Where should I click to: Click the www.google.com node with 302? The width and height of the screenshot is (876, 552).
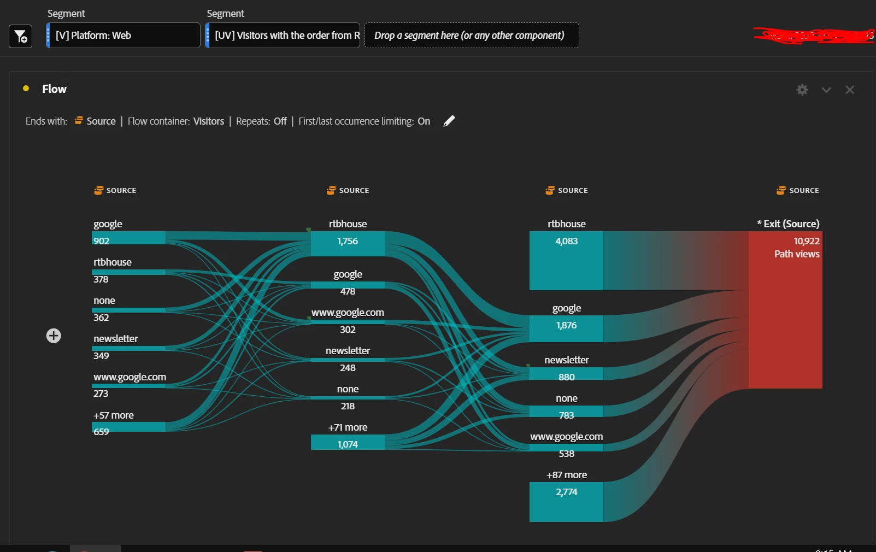coord(348,322)
